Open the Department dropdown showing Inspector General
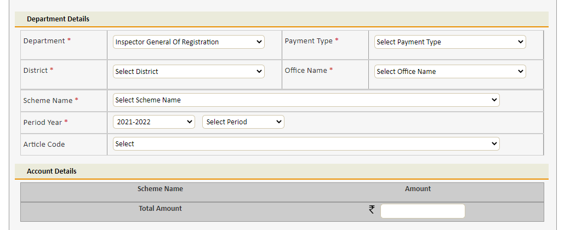Image resolution: width=570 pixels, height=230 pixels. pyautogui.click(x=189, y=42)
